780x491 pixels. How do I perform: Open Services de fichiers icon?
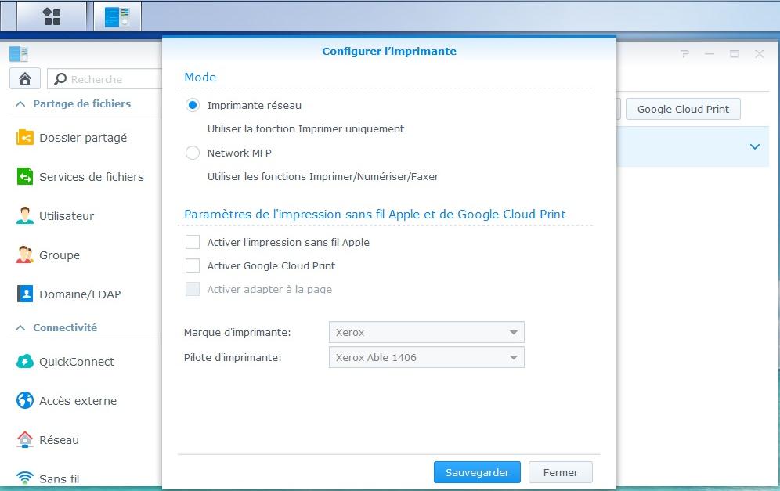(x=25, y=177)
